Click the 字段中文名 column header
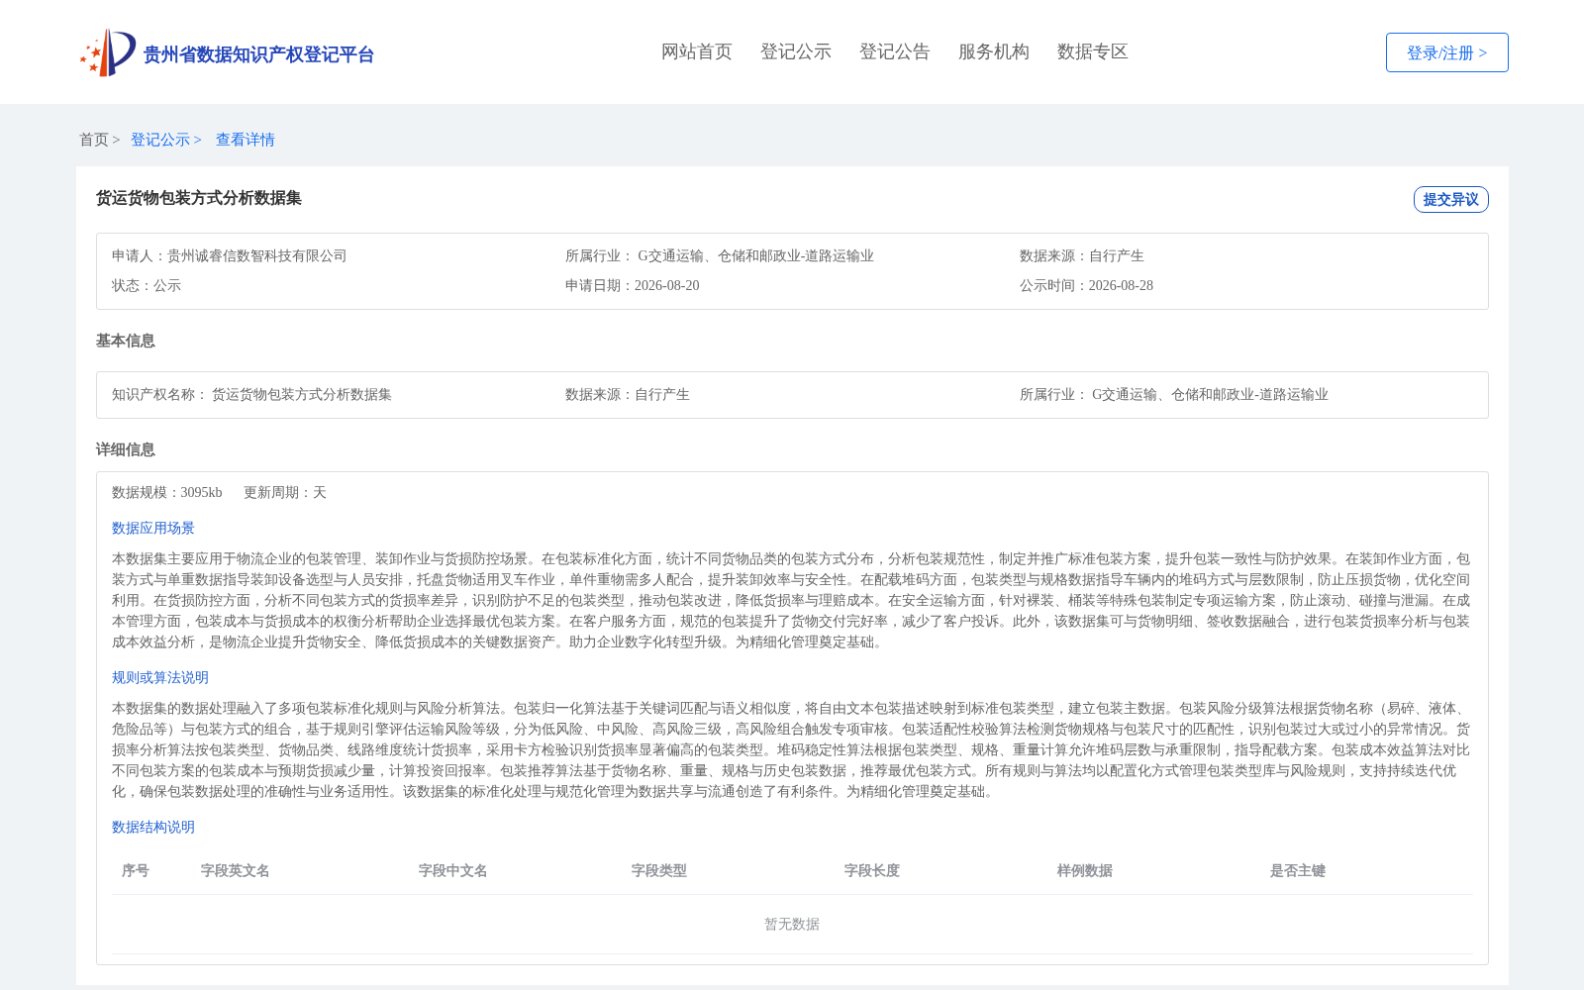This screenshot has width=1584, height=990. click(x=453, y=870)
